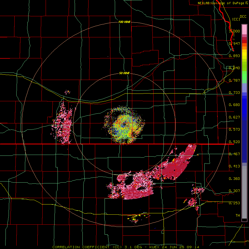Viewport: 249px width, 249px height.
Task: Click the 0.840 color scale value
Action: pos(234,68)
